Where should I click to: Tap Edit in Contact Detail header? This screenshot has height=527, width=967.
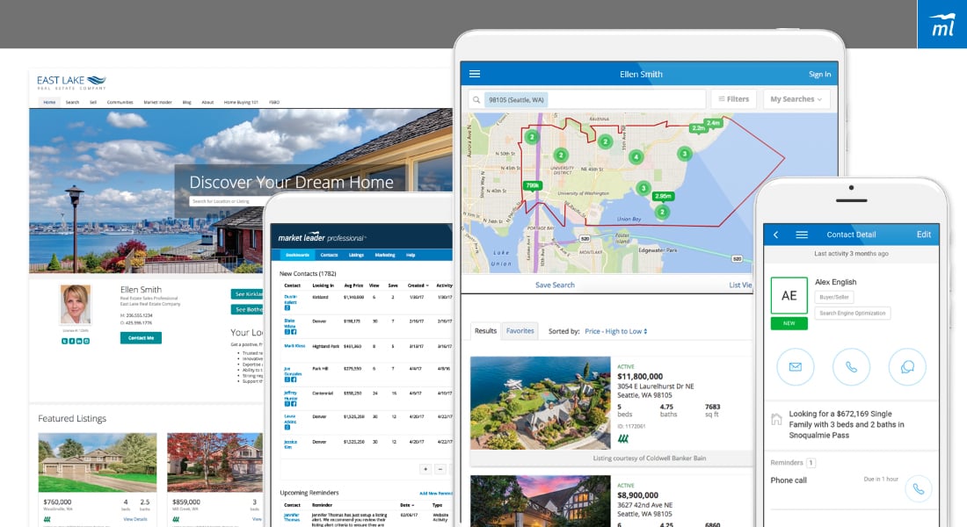pyautogui.click(x=924, y=235)
